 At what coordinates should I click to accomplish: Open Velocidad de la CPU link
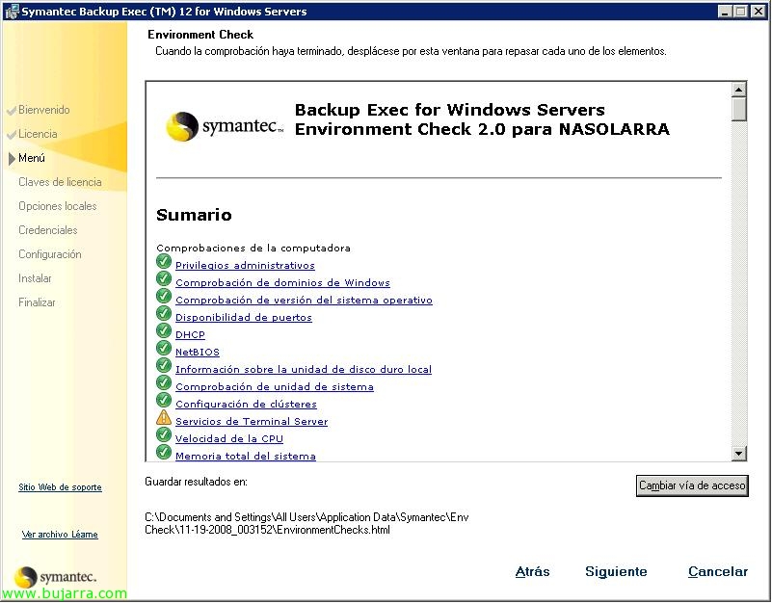click(x=229, y=438)
